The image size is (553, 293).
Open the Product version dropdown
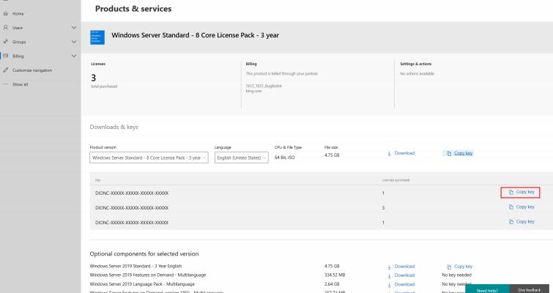click(149, 157)
